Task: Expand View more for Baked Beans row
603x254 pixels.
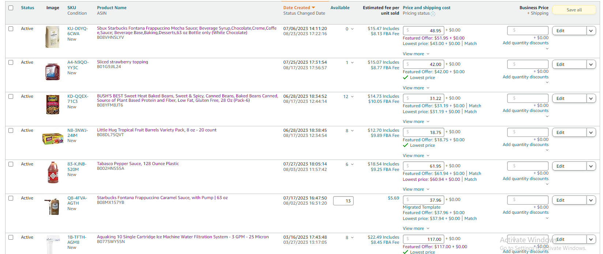Action: tap(416, 122)
